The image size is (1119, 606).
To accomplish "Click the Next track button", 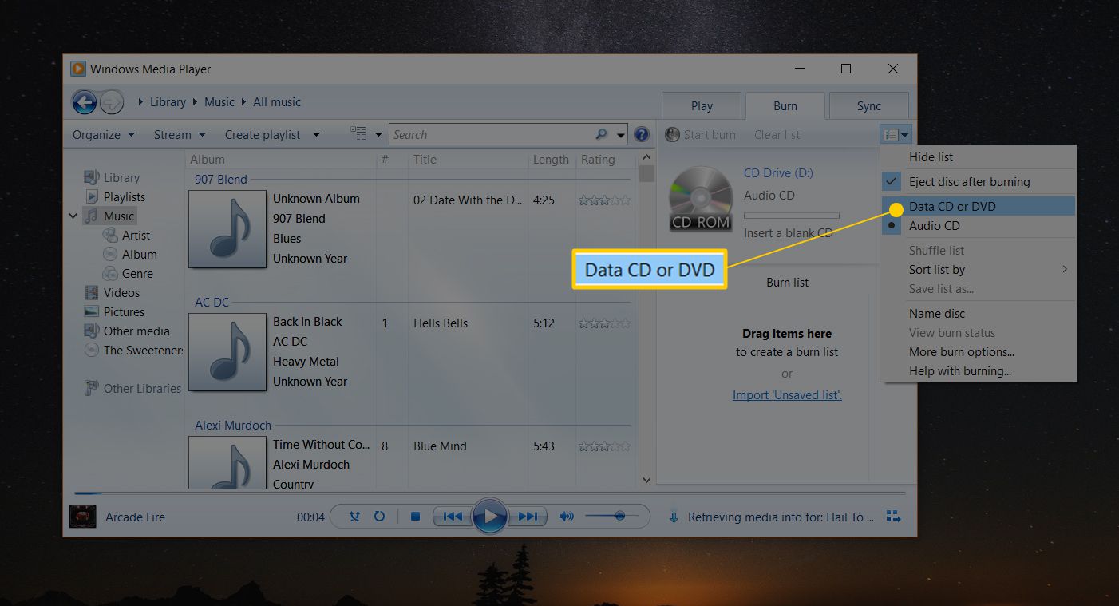I will pyautogui.click(x=528, y=517).
